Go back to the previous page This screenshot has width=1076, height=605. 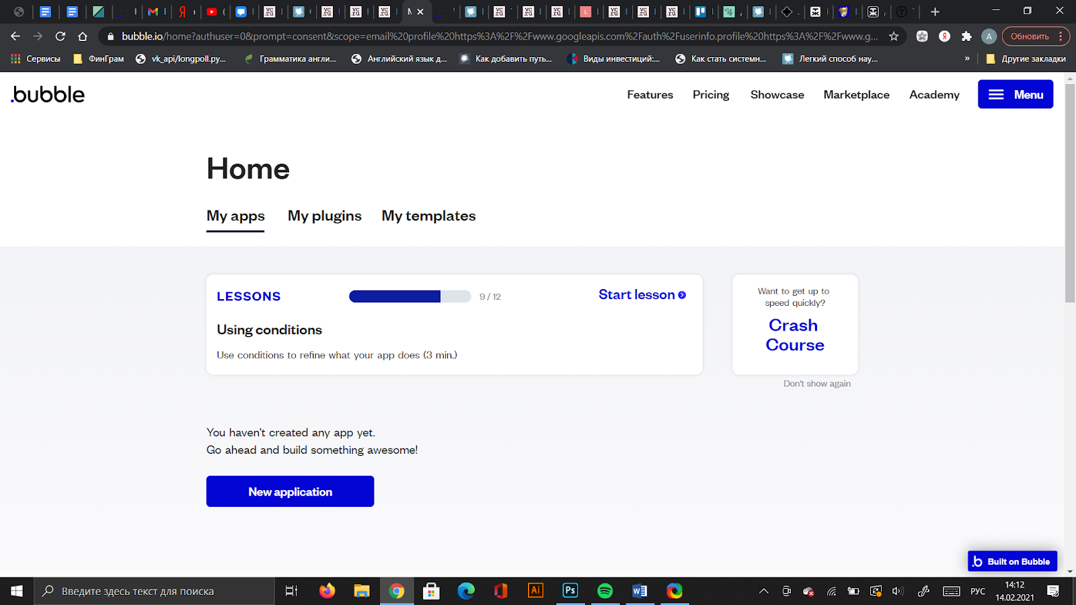coord(15,36)
